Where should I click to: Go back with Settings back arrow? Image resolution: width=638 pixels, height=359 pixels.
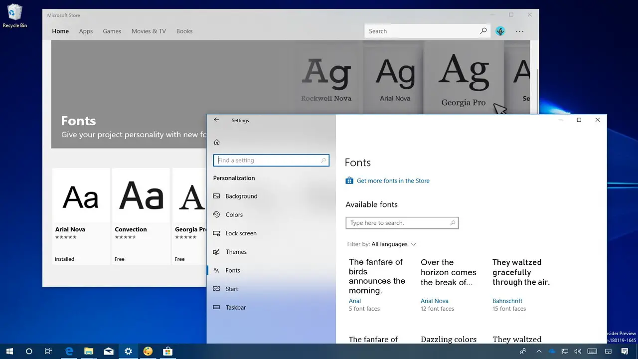pyautogui.click(x=216, y=120)
